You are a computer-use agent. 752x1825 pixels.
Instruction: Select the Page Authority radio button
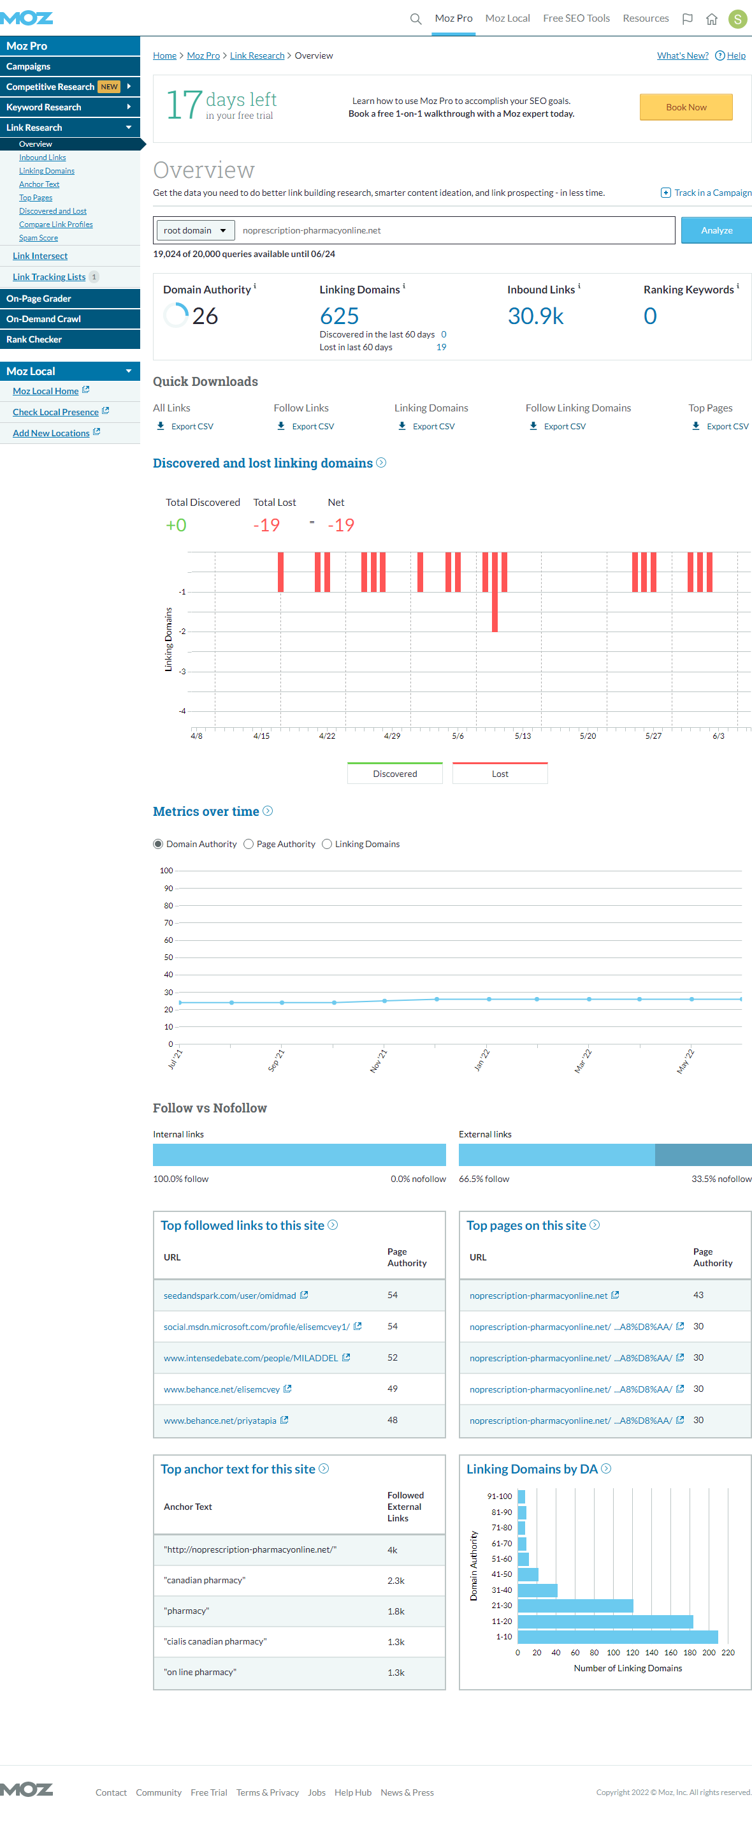point(249,844)
